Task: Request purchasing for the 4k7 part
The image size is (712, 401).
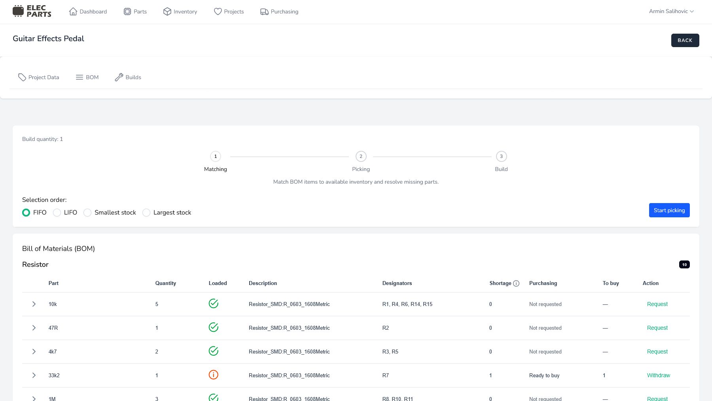Action: (x=657, y=352)
